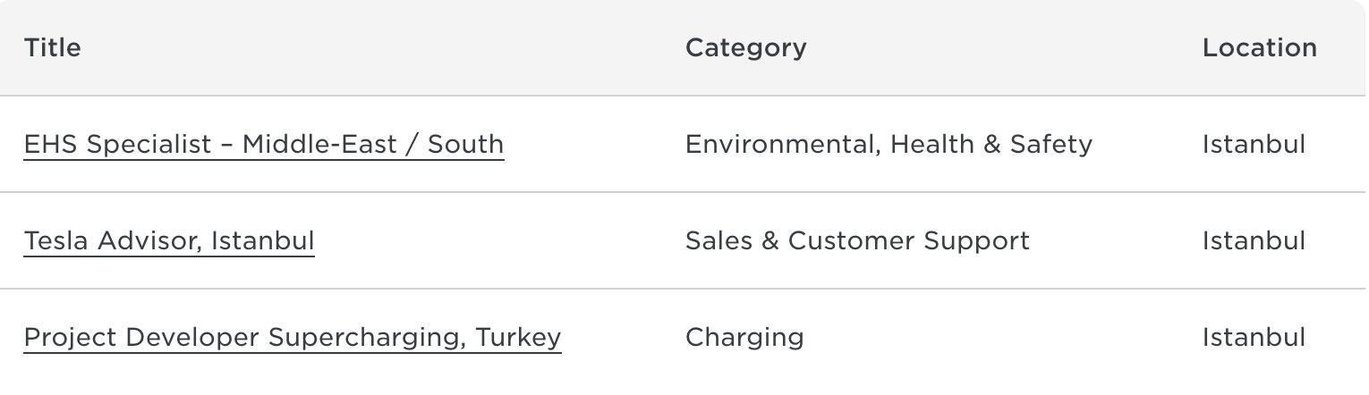Open Project Developer Supercharging, Turkey posting
Viewport: 1369px width, 395px height.
click(x=293, y=337)
